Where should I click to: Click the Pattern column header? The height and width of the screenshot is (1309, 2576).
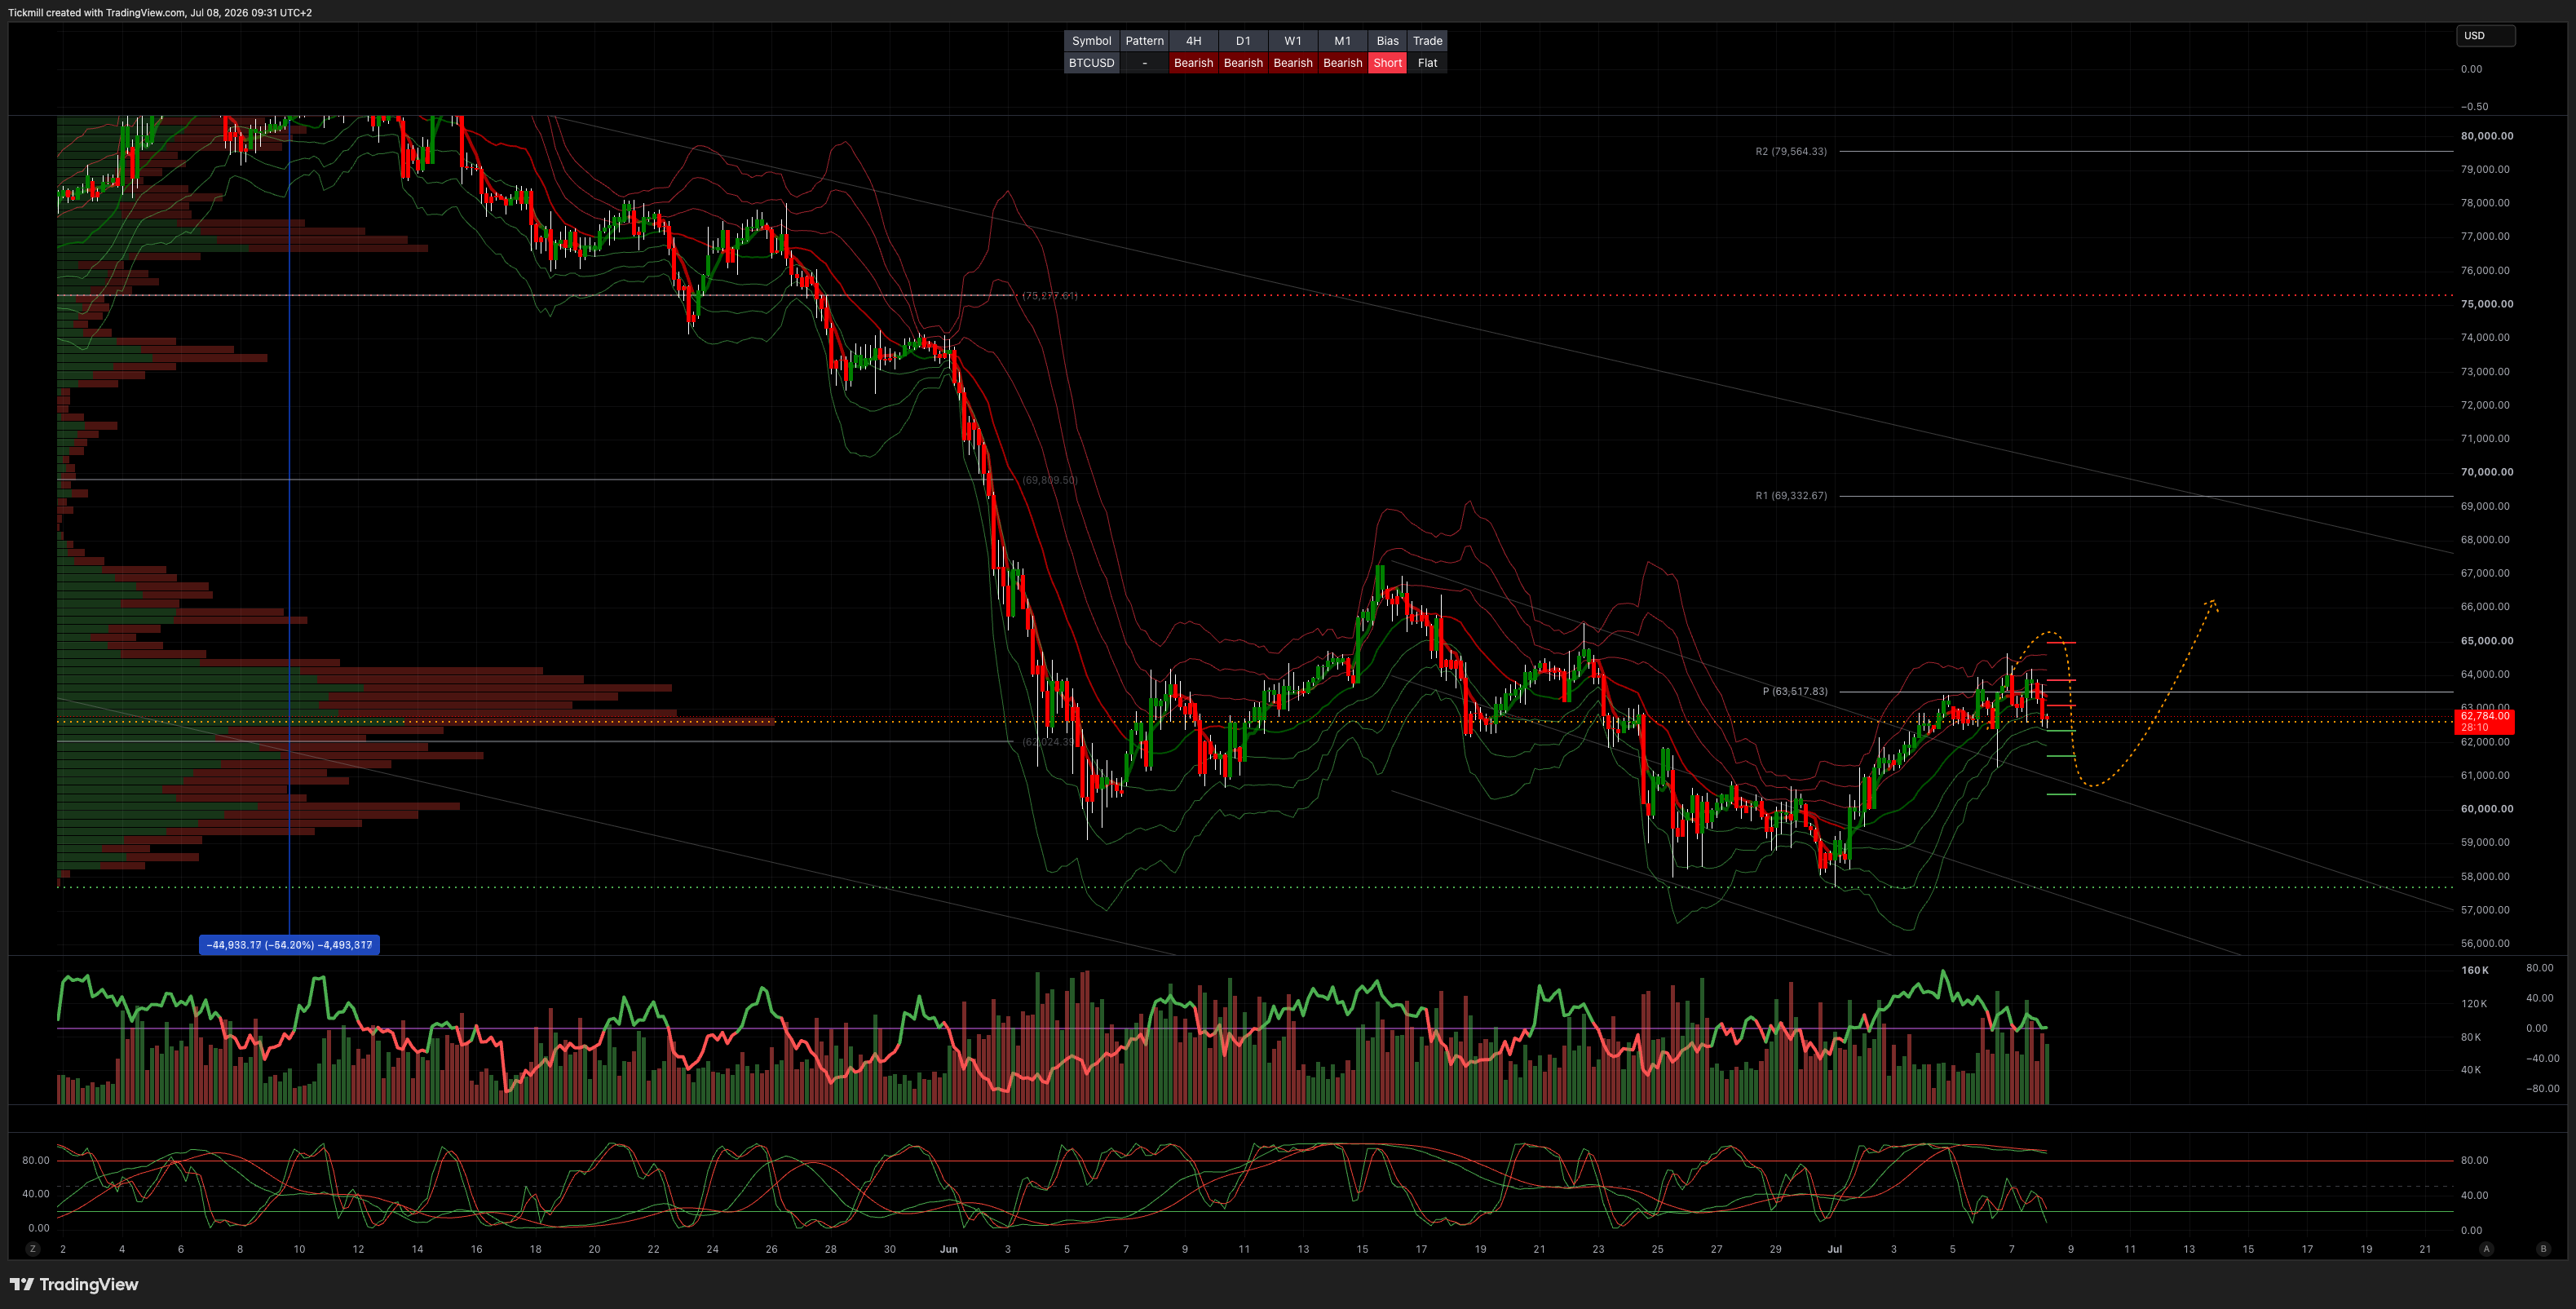tap(1144, 41)
